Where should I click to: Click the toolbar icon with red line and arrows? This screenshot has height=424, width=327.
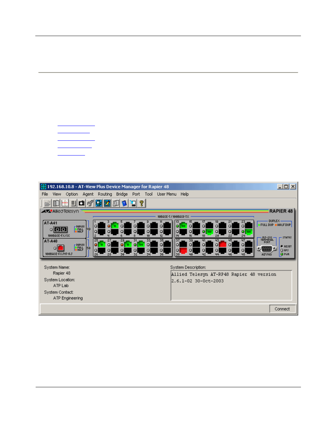coord(65,203)
